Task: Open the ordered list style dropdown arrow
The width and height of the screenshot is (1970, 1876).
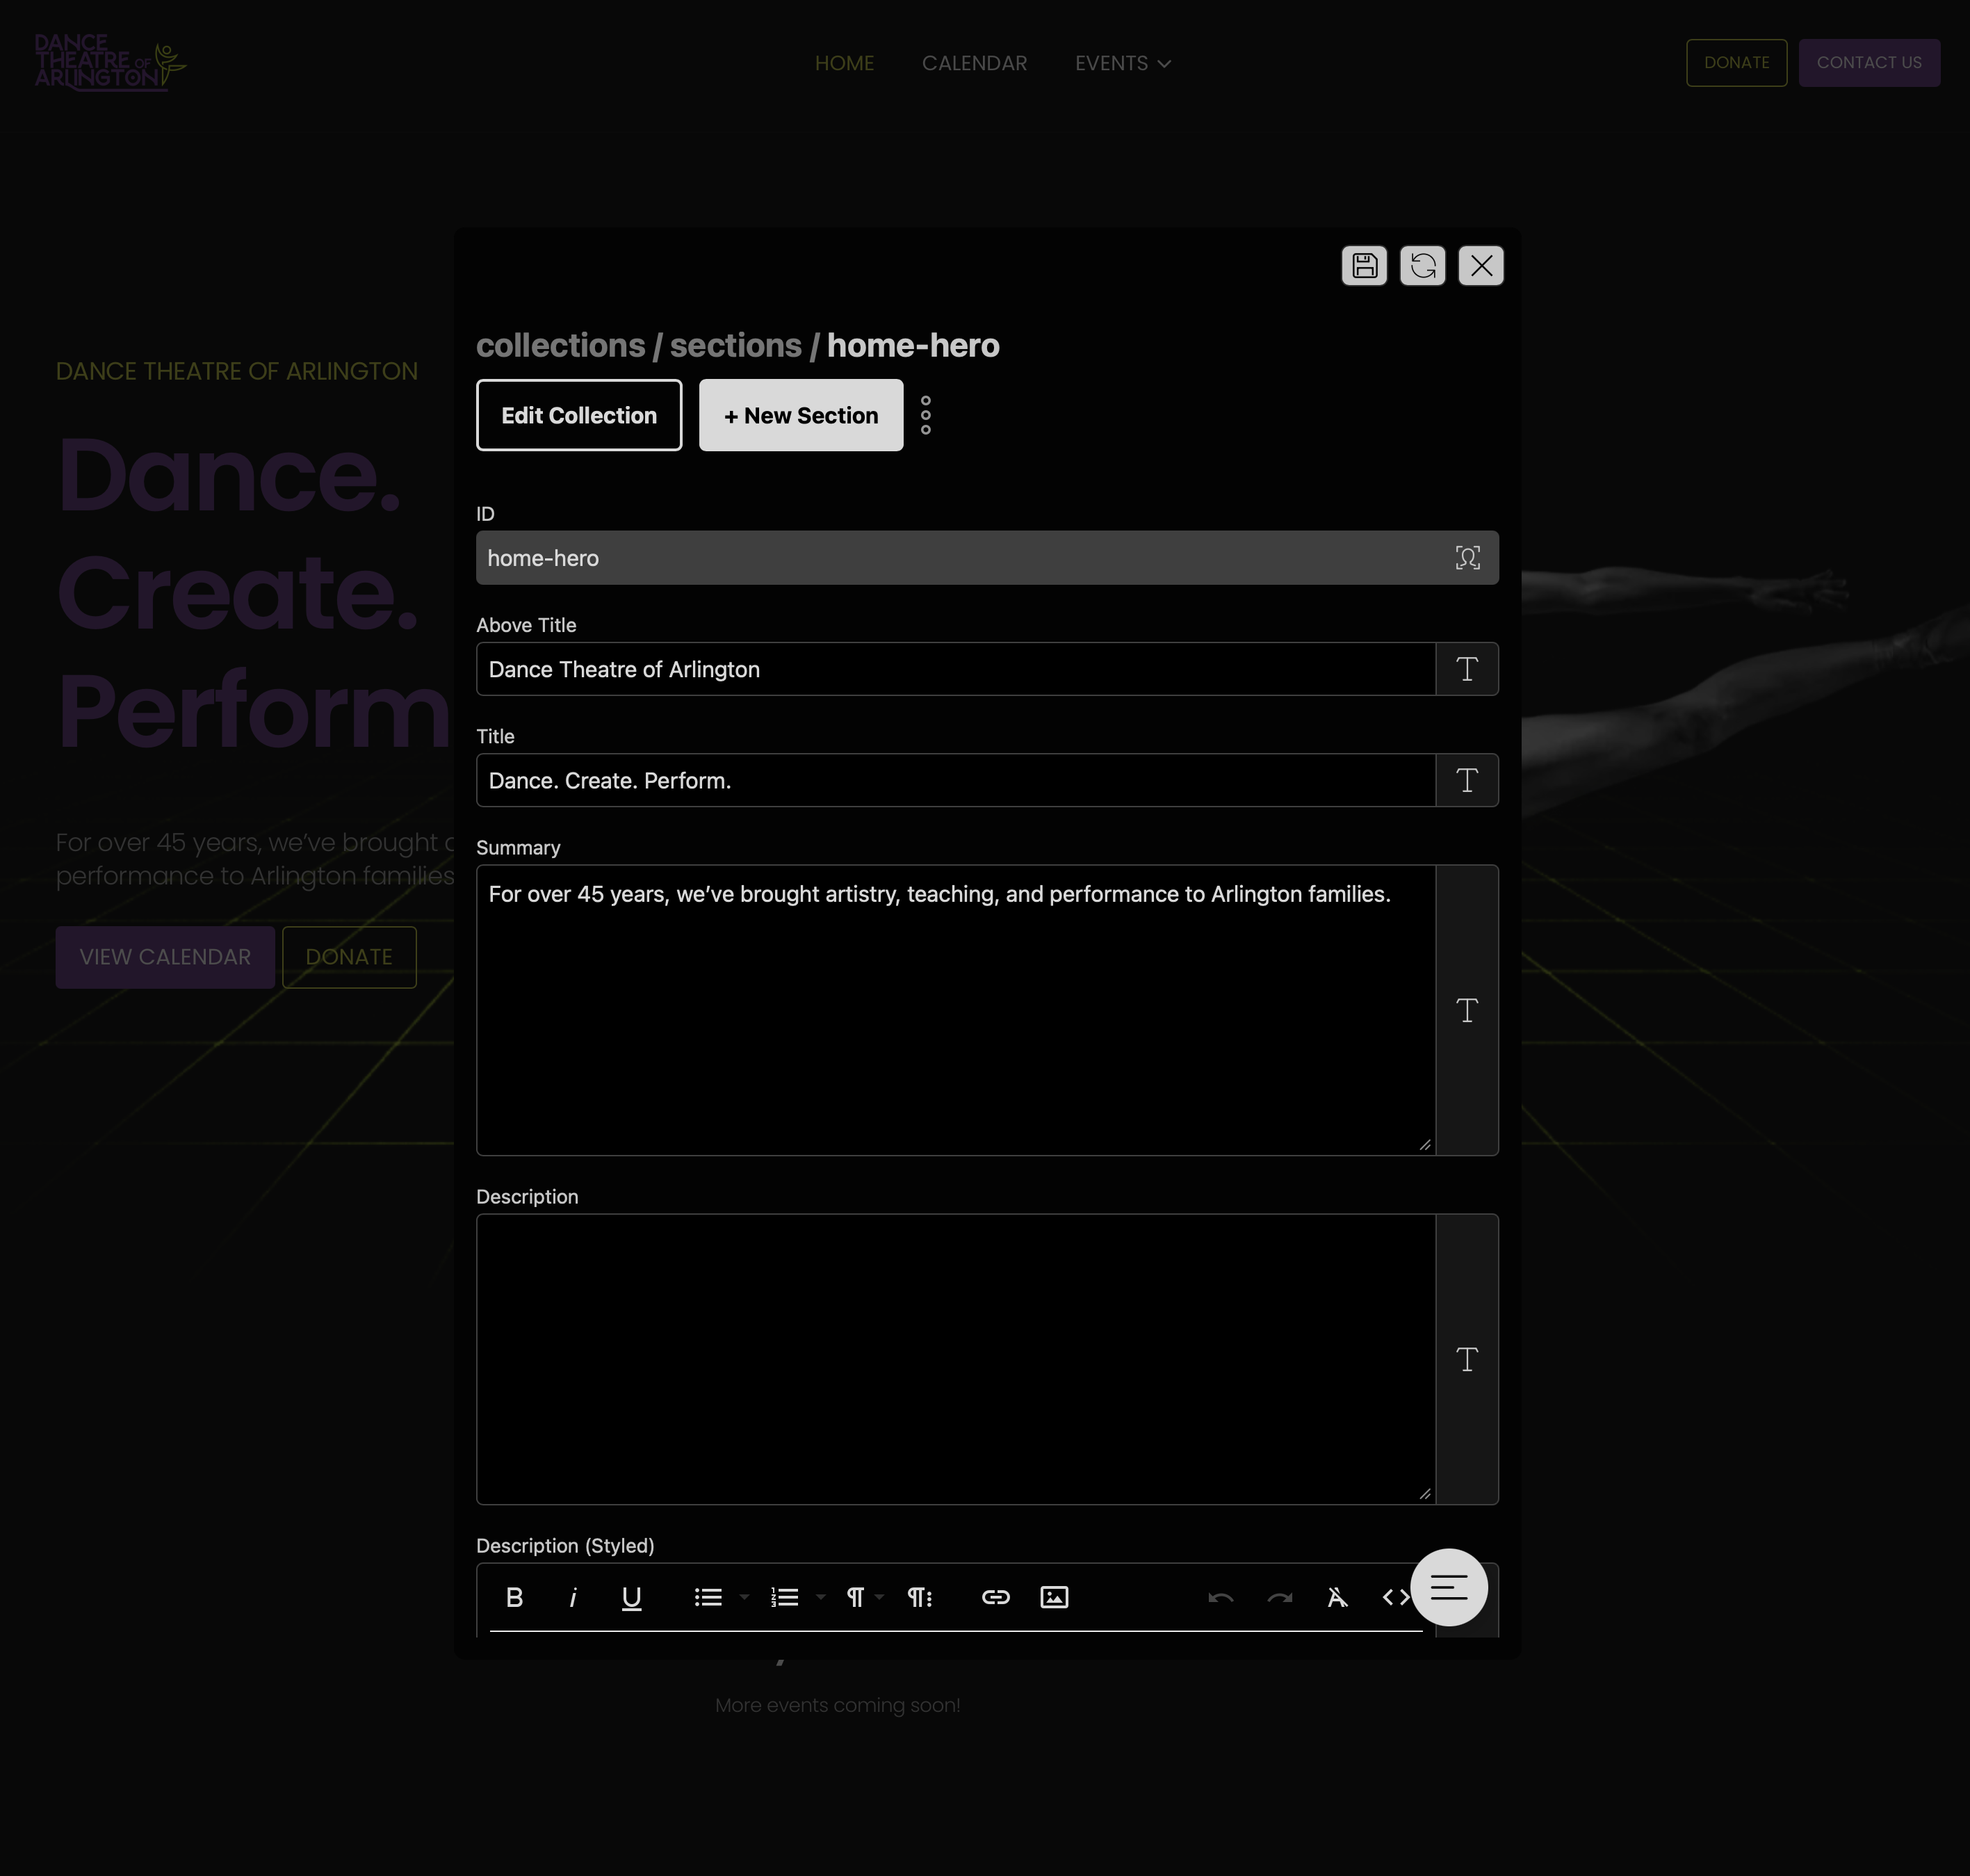Action: (820, 1597)
